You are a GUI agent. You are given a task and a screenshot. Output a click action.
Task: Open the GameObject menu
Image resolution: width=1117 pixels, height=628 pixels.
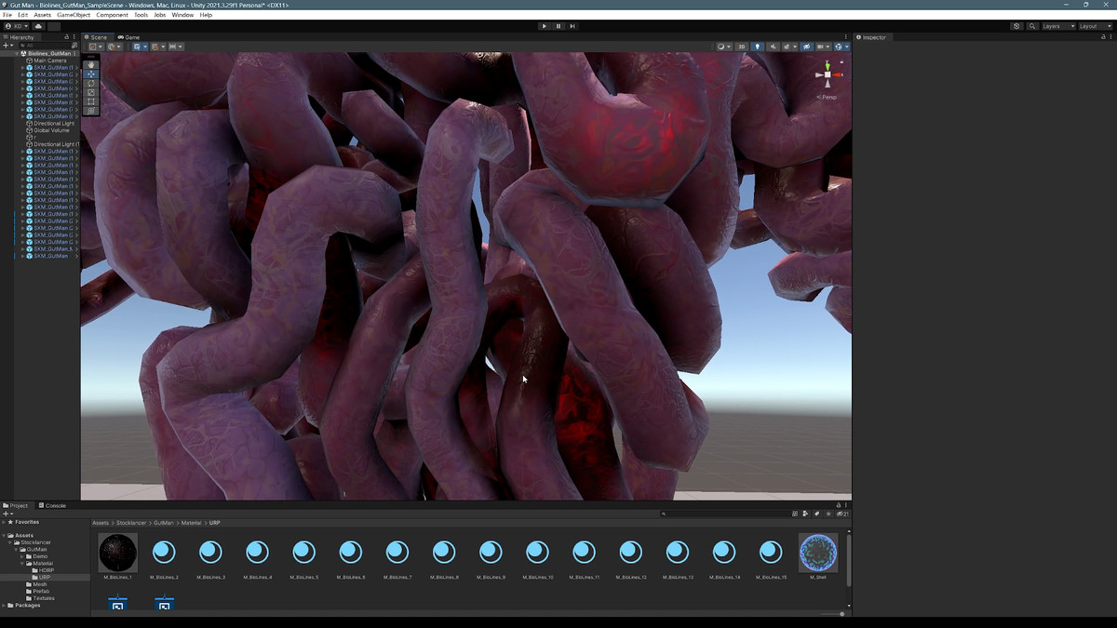pos(74,15)
